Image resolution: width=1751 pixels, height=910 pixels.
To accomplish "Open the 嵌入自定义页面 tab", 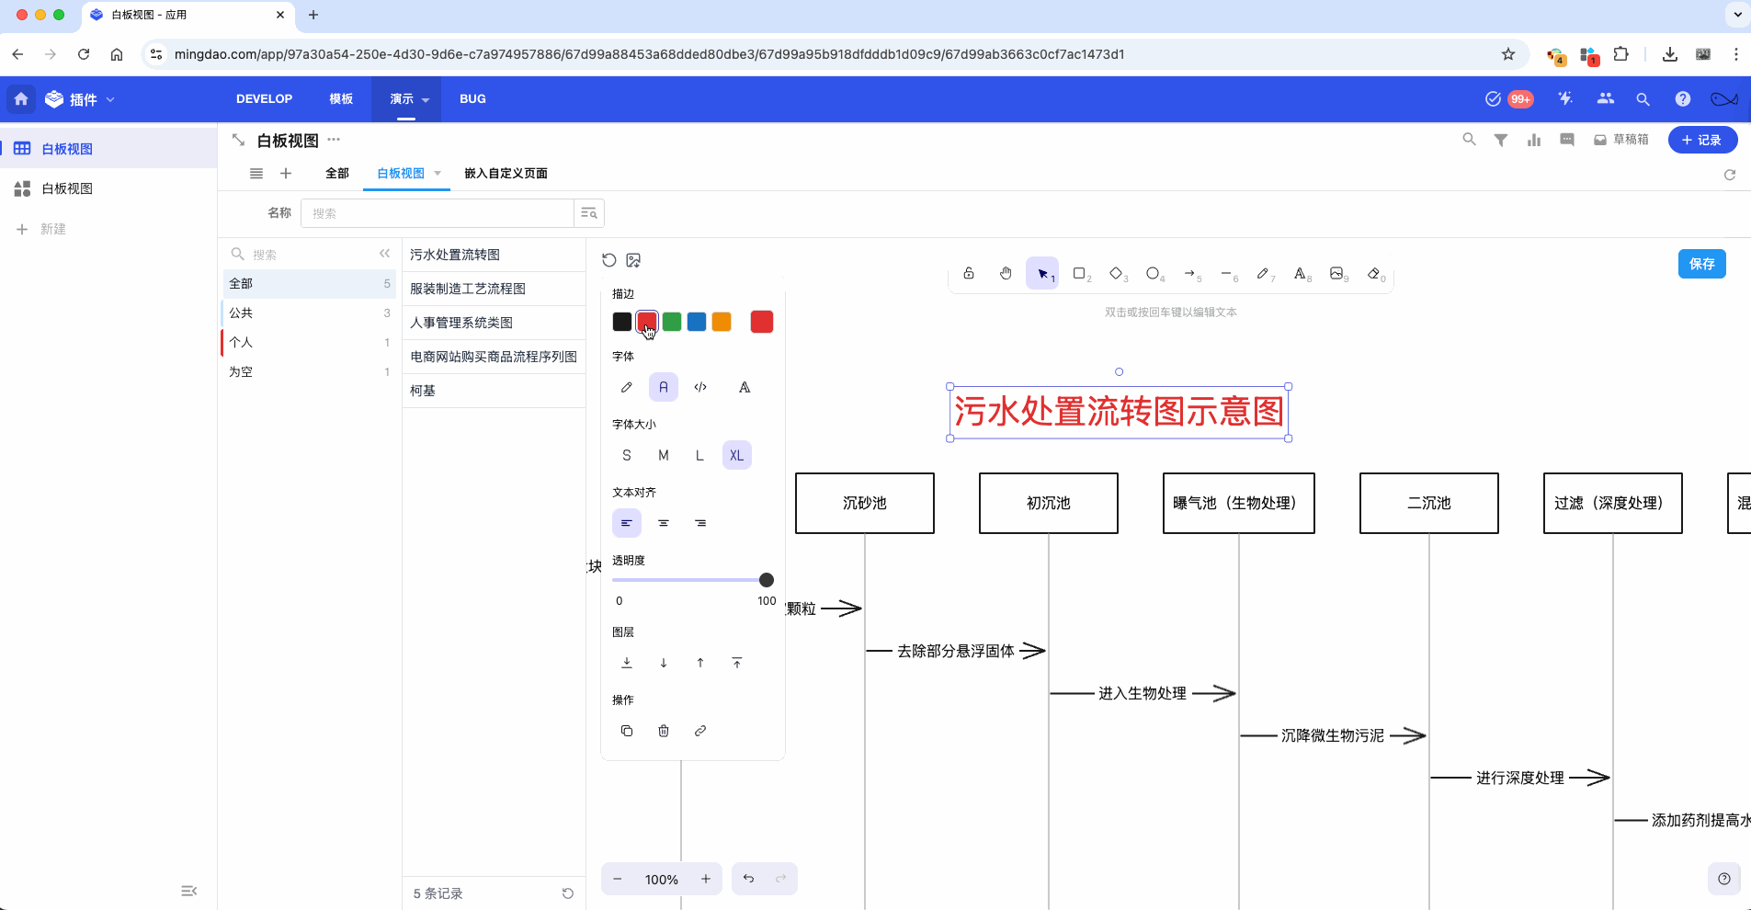I will (x=505, y=173).
